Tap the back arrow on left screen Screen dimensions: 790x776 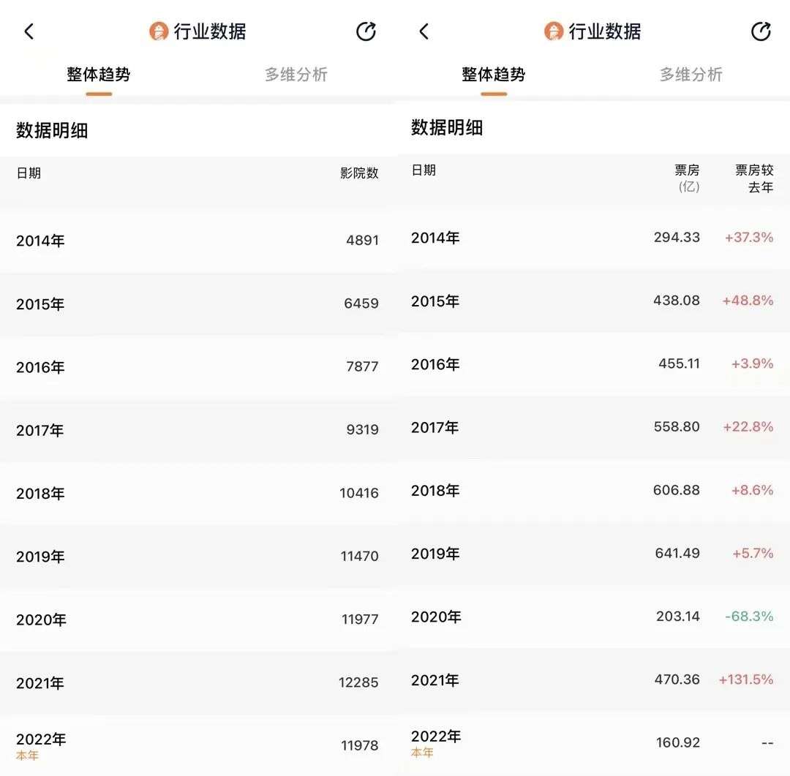point(29,31)
